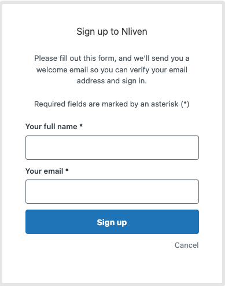The height and width of the screenshot is (286, 225).
Task: Submit the form with Sign up button
Action: point(112,222)
